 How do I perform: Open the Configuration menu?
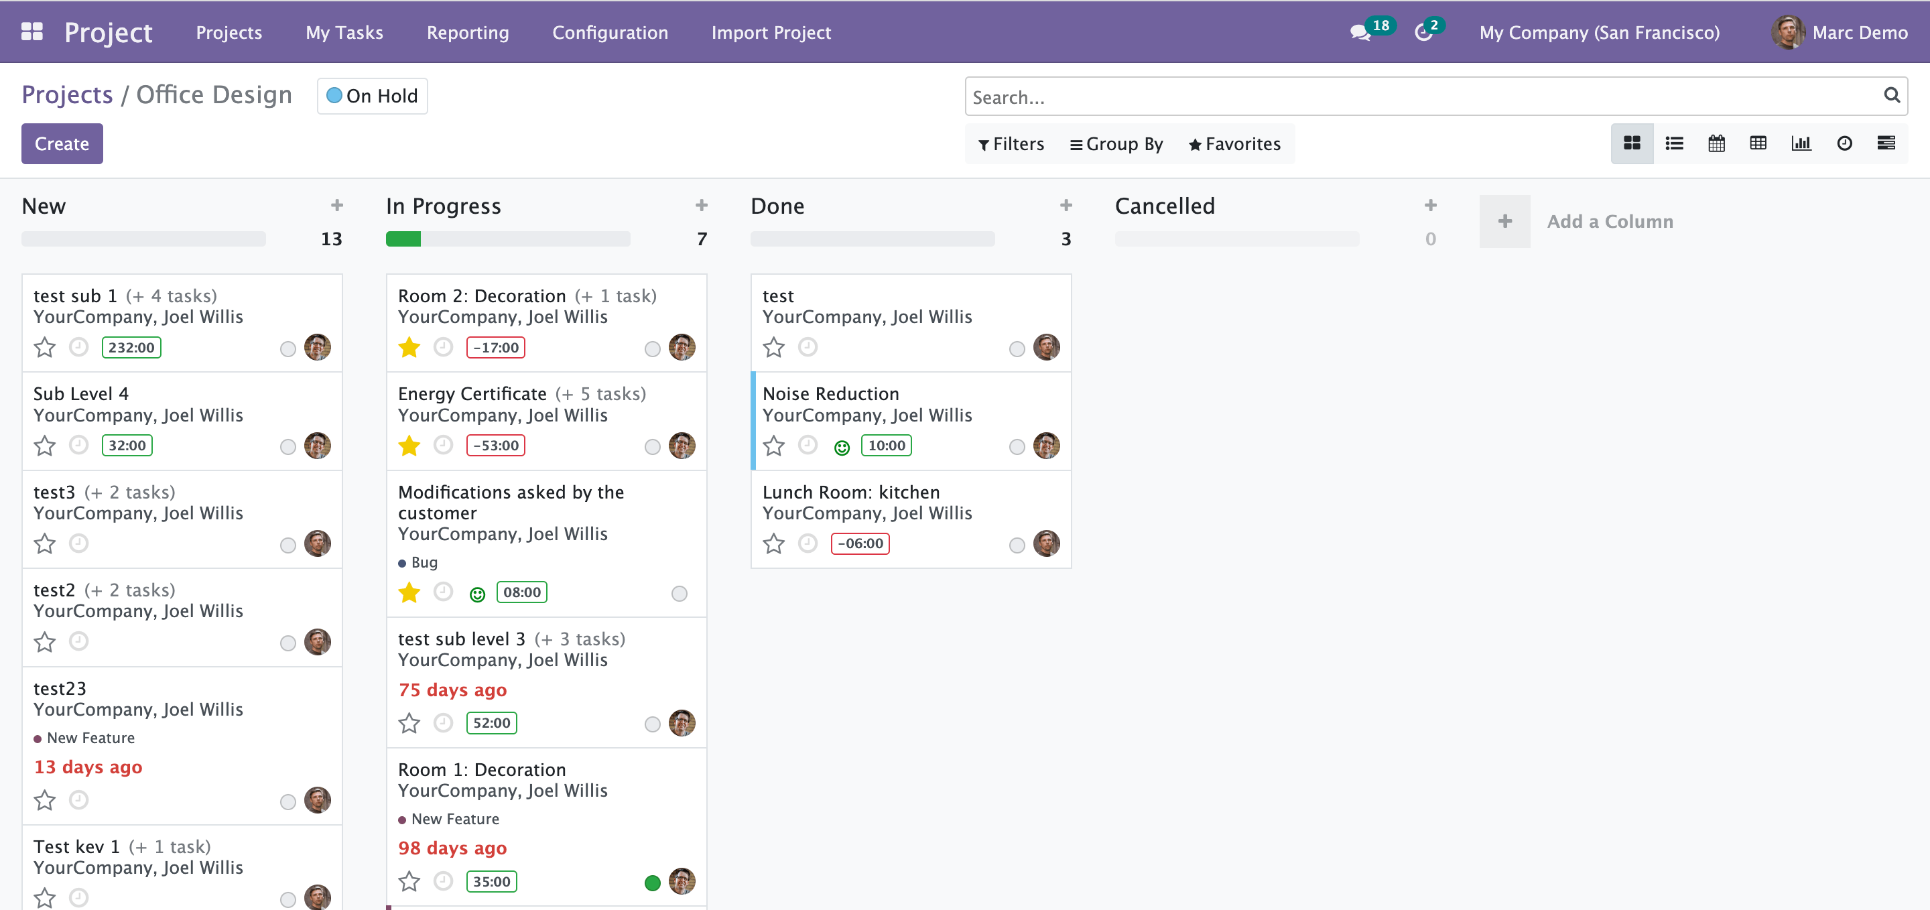click(x=610, y=32)
